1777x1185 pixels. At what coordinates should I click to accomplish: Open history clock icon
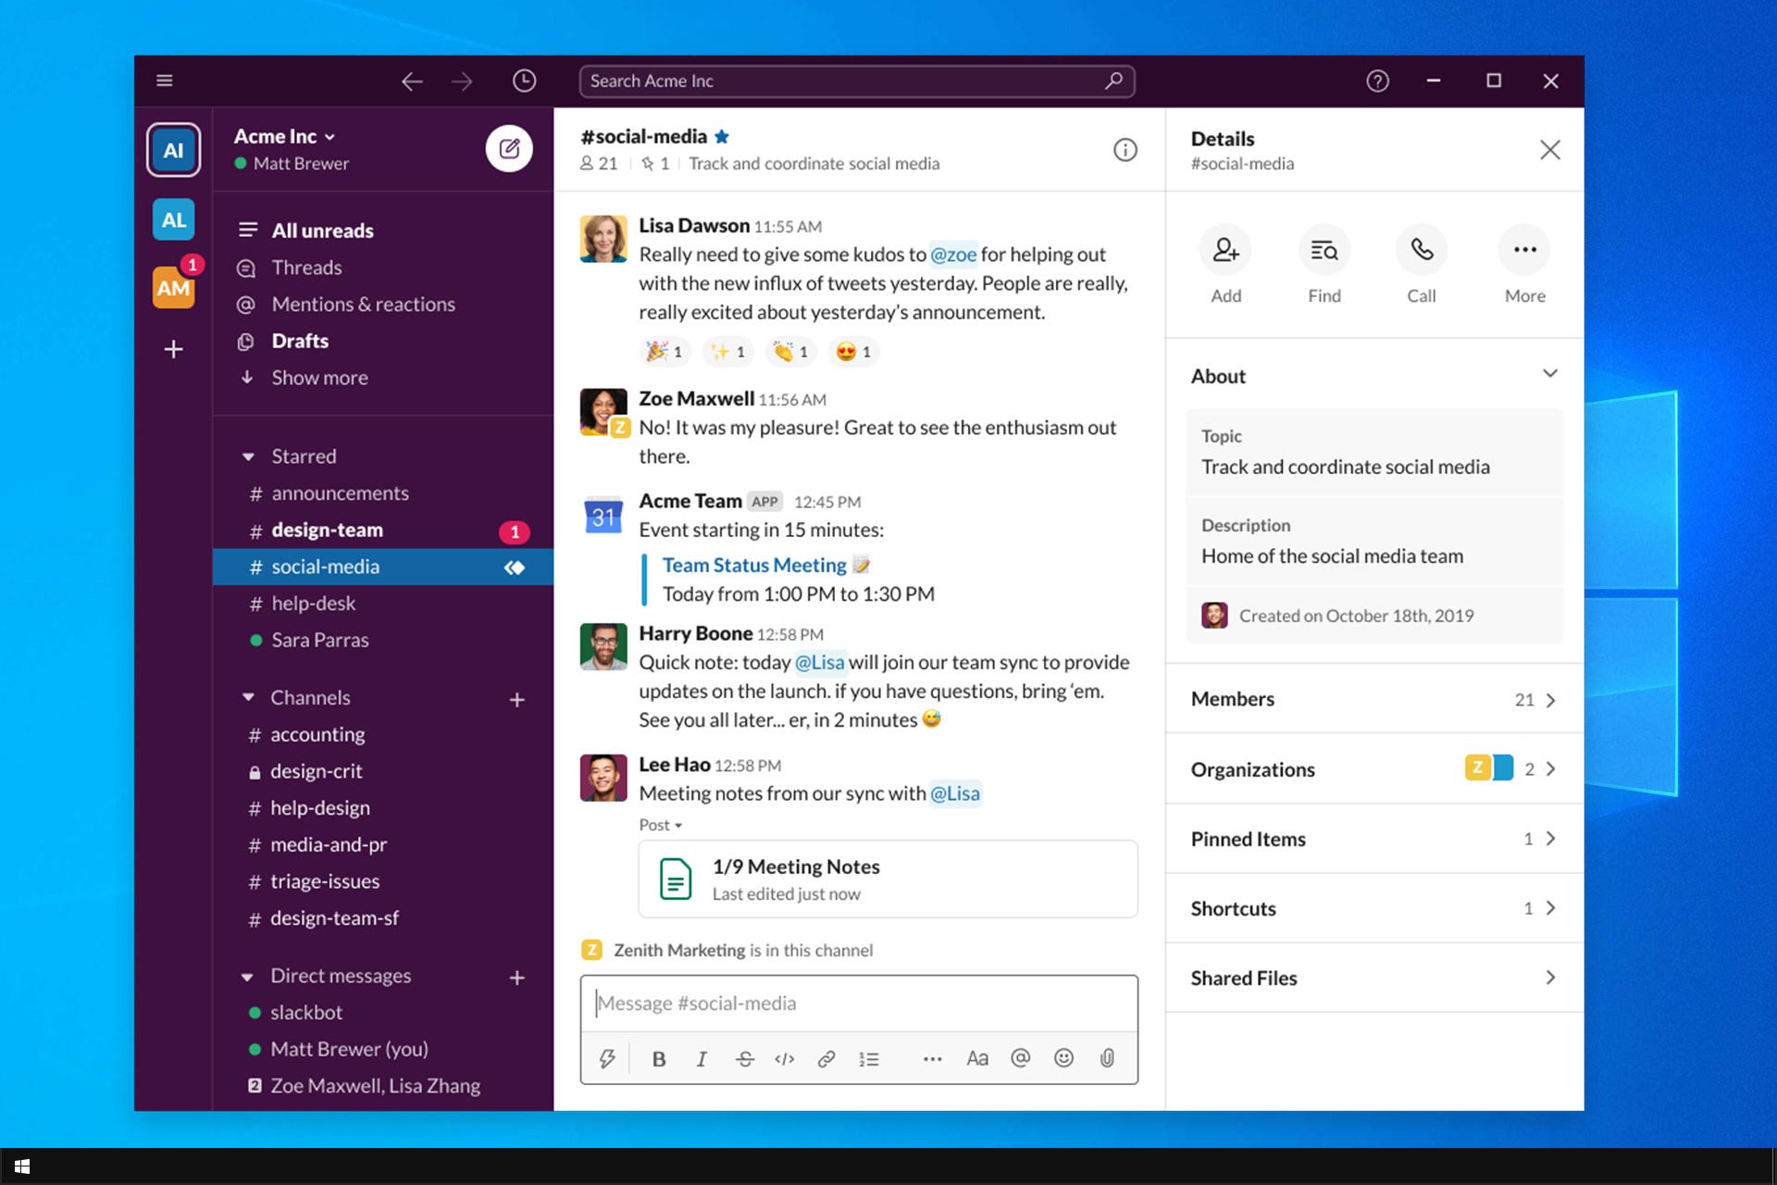click(524, 81)
